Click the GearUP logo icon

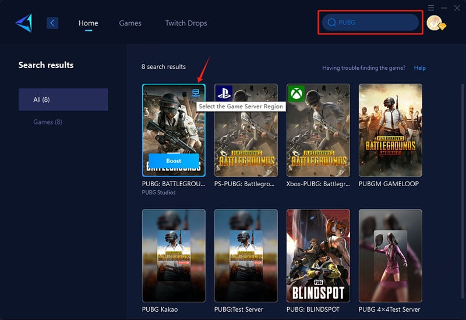pos(24,23)
